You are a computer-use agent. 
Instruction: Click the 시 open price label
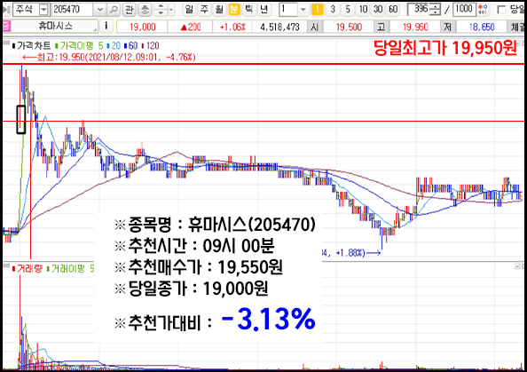(x=315, y=27)
